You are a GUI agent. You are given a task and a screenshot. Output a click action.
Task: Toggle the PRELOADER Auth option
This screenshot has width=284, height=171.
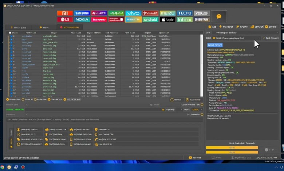pos(72,100)
